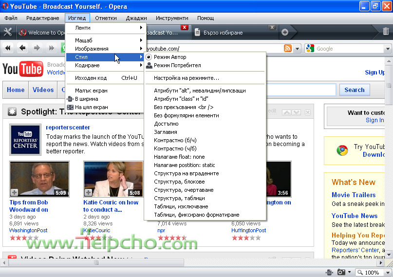Open the address bar dropdown arrow
This screenshot has height=277, width=393.
(x=297, y=49)
